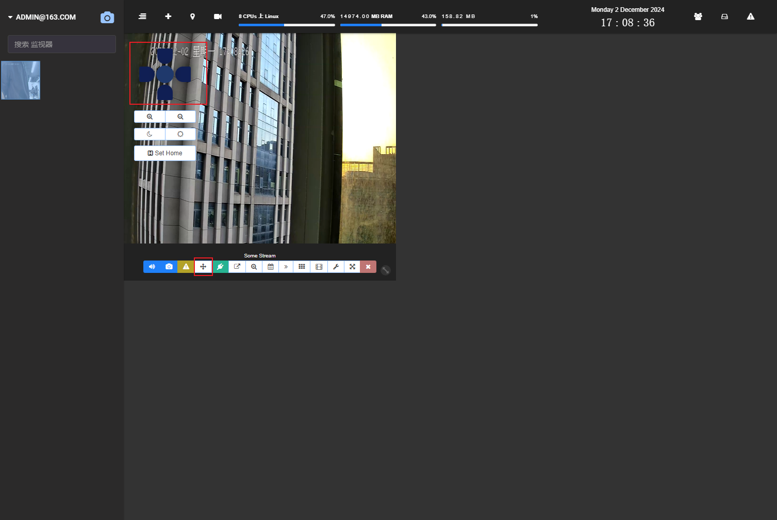Expand the ADMIN@163.COM account dropdown
This screenshot has height=520, width=777.
pos(42,17)
